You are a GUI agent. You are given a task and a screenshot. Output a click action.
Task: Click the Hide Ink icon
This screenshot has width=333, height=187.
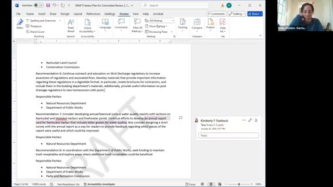tap(223, 25)
